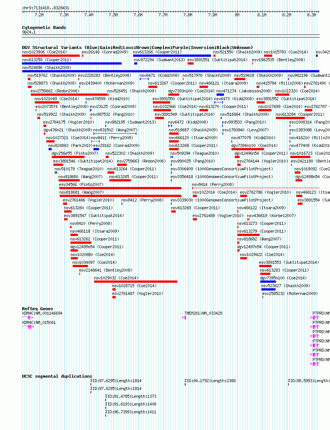Click the 7.5M ruler tick label

tap(113, 15)
